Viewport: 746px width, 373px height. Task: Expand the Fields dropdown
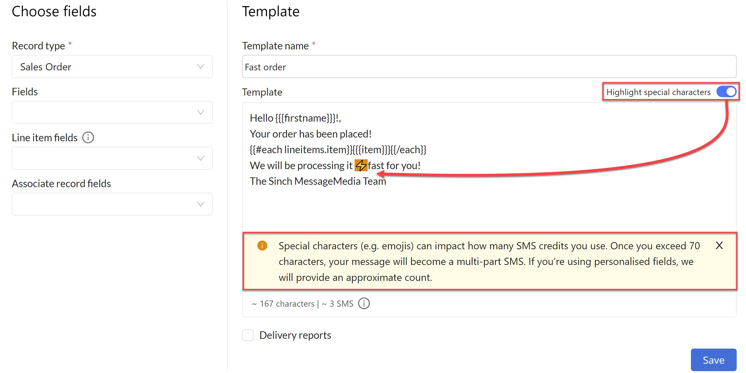tap(112, 112)
